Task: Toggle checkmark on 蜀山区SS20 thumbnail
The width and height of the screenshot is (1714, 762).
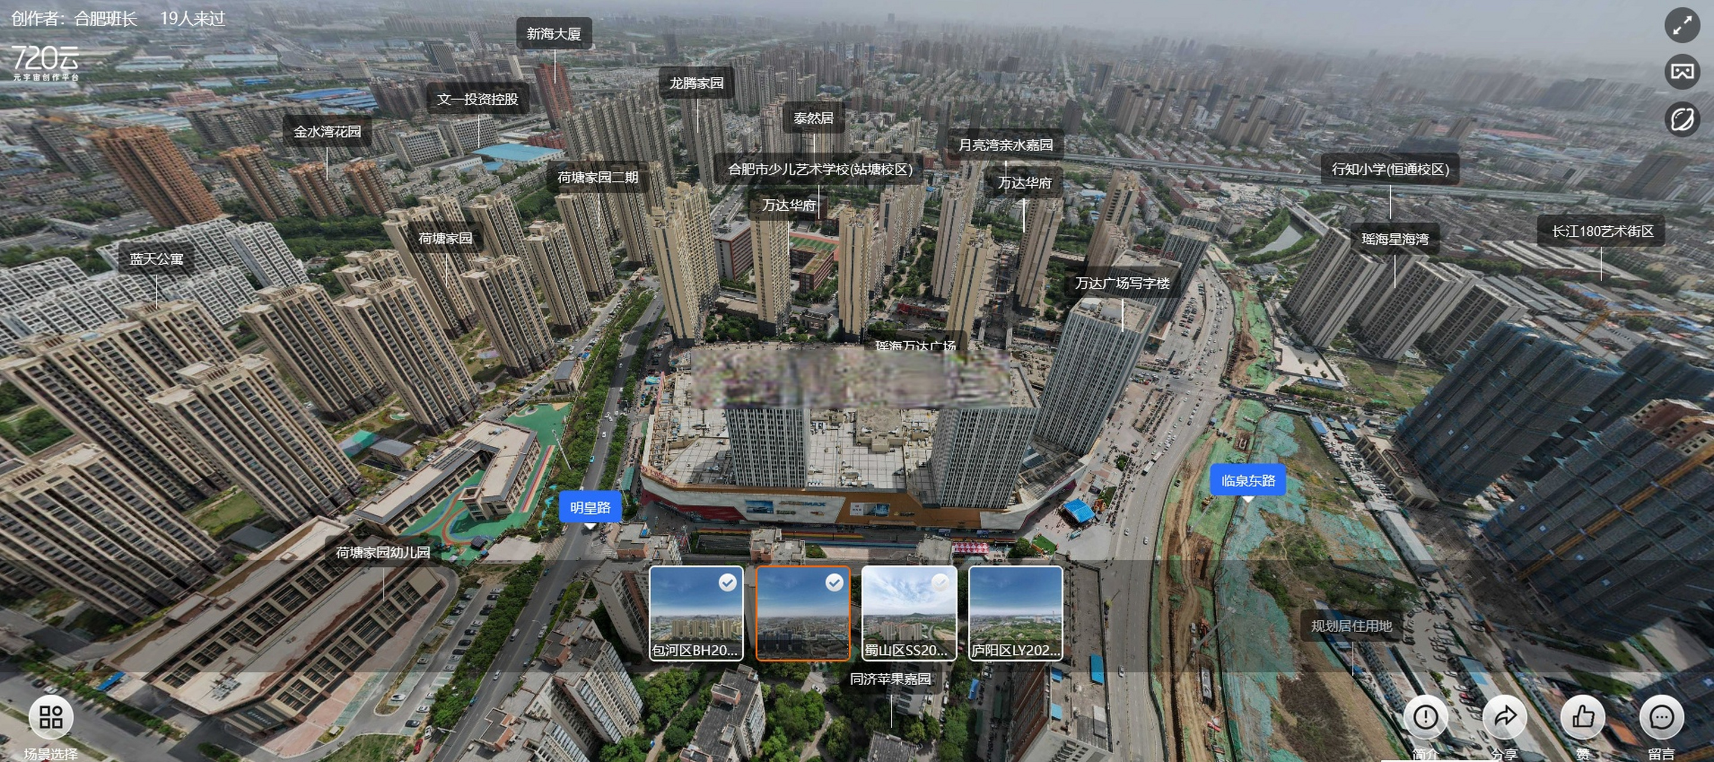Action: [940, 583]
